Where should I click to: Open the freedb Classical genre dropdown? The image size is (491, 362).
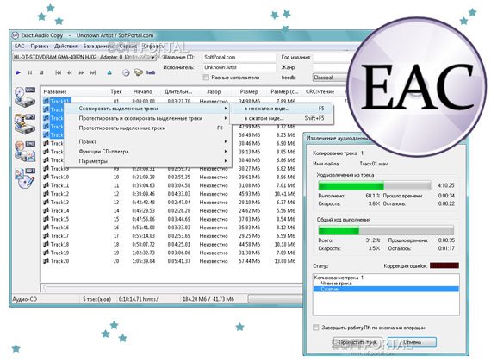(x=329, y=78)
